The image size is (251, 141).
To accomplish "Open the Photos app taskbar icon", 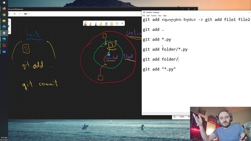I will [4, 39].
